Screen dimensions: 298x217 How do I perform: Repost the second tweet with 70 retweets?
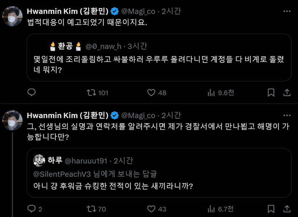tap(91, 210)
